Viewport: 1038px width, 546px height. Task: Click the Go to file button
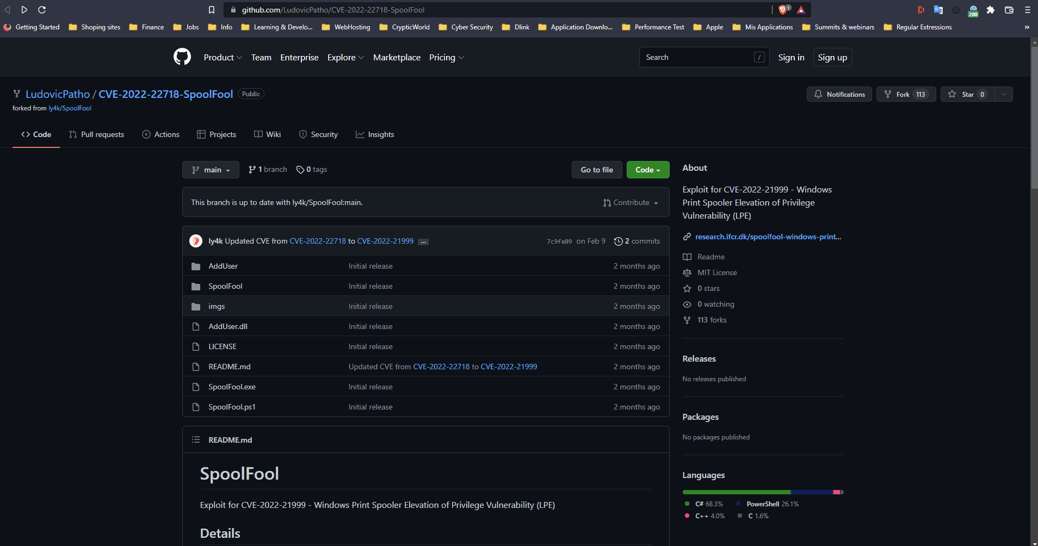coord(597,170)
